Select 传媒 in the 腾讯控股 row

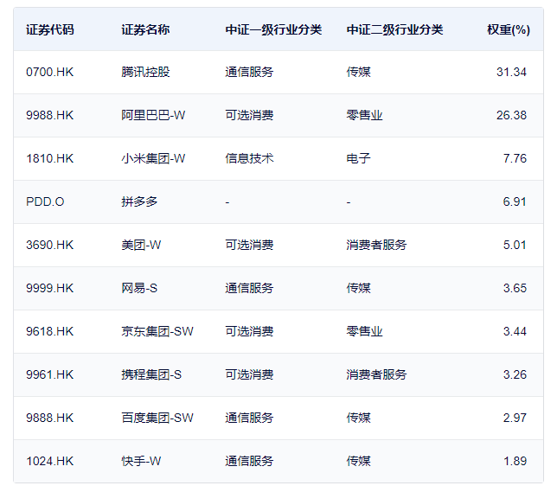point(358,72)
